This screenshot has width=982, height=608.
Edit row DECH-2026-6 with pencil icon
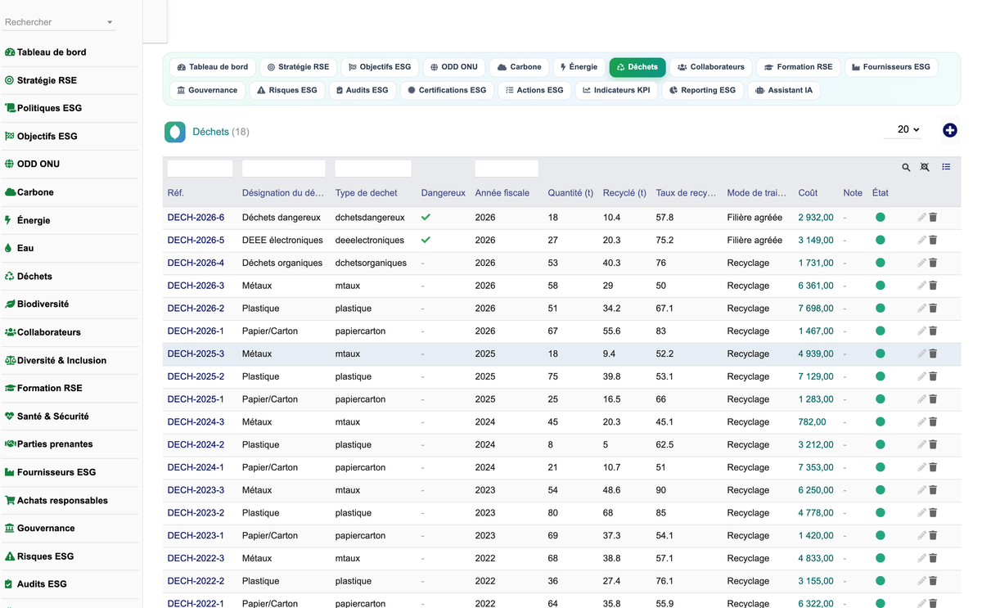pyautogui.click(x=921, y=218)
